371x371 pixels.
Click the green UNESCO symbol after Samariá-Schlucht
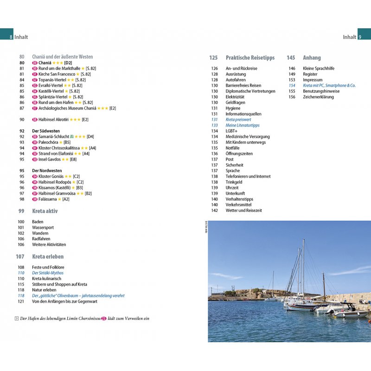tap(71, 137)
